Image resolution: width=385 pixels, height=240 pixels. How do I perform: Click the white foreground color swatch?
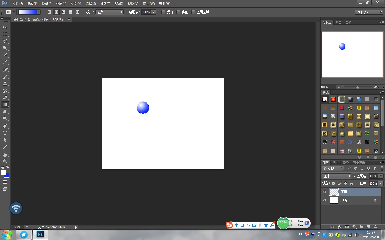click(4, 173)
